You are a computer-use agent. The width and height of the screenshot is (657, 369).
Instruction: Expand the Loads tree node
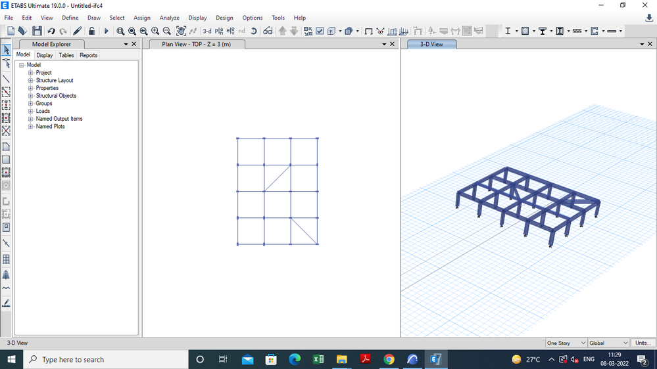[x=30, y=111]
